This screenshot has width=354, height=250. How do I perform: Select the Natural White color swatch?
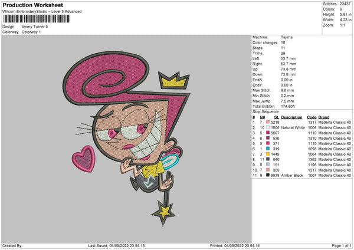(268, 127)
